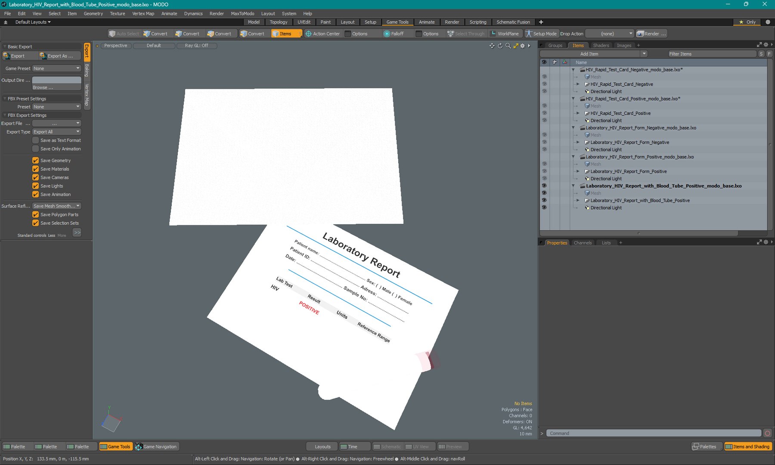Image resolution: width=775 pixels, height=465 pixels.
Task: Toggle visibility of Laboratory_HIV_Report_with_Blood_Tube_Positive item
Action: 544,200
